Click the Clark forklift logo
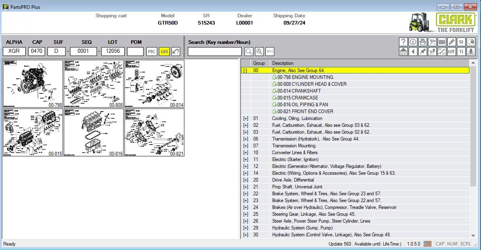Image resolution: width=481 pixels, height=250 pixels. [x=442, y=23]
